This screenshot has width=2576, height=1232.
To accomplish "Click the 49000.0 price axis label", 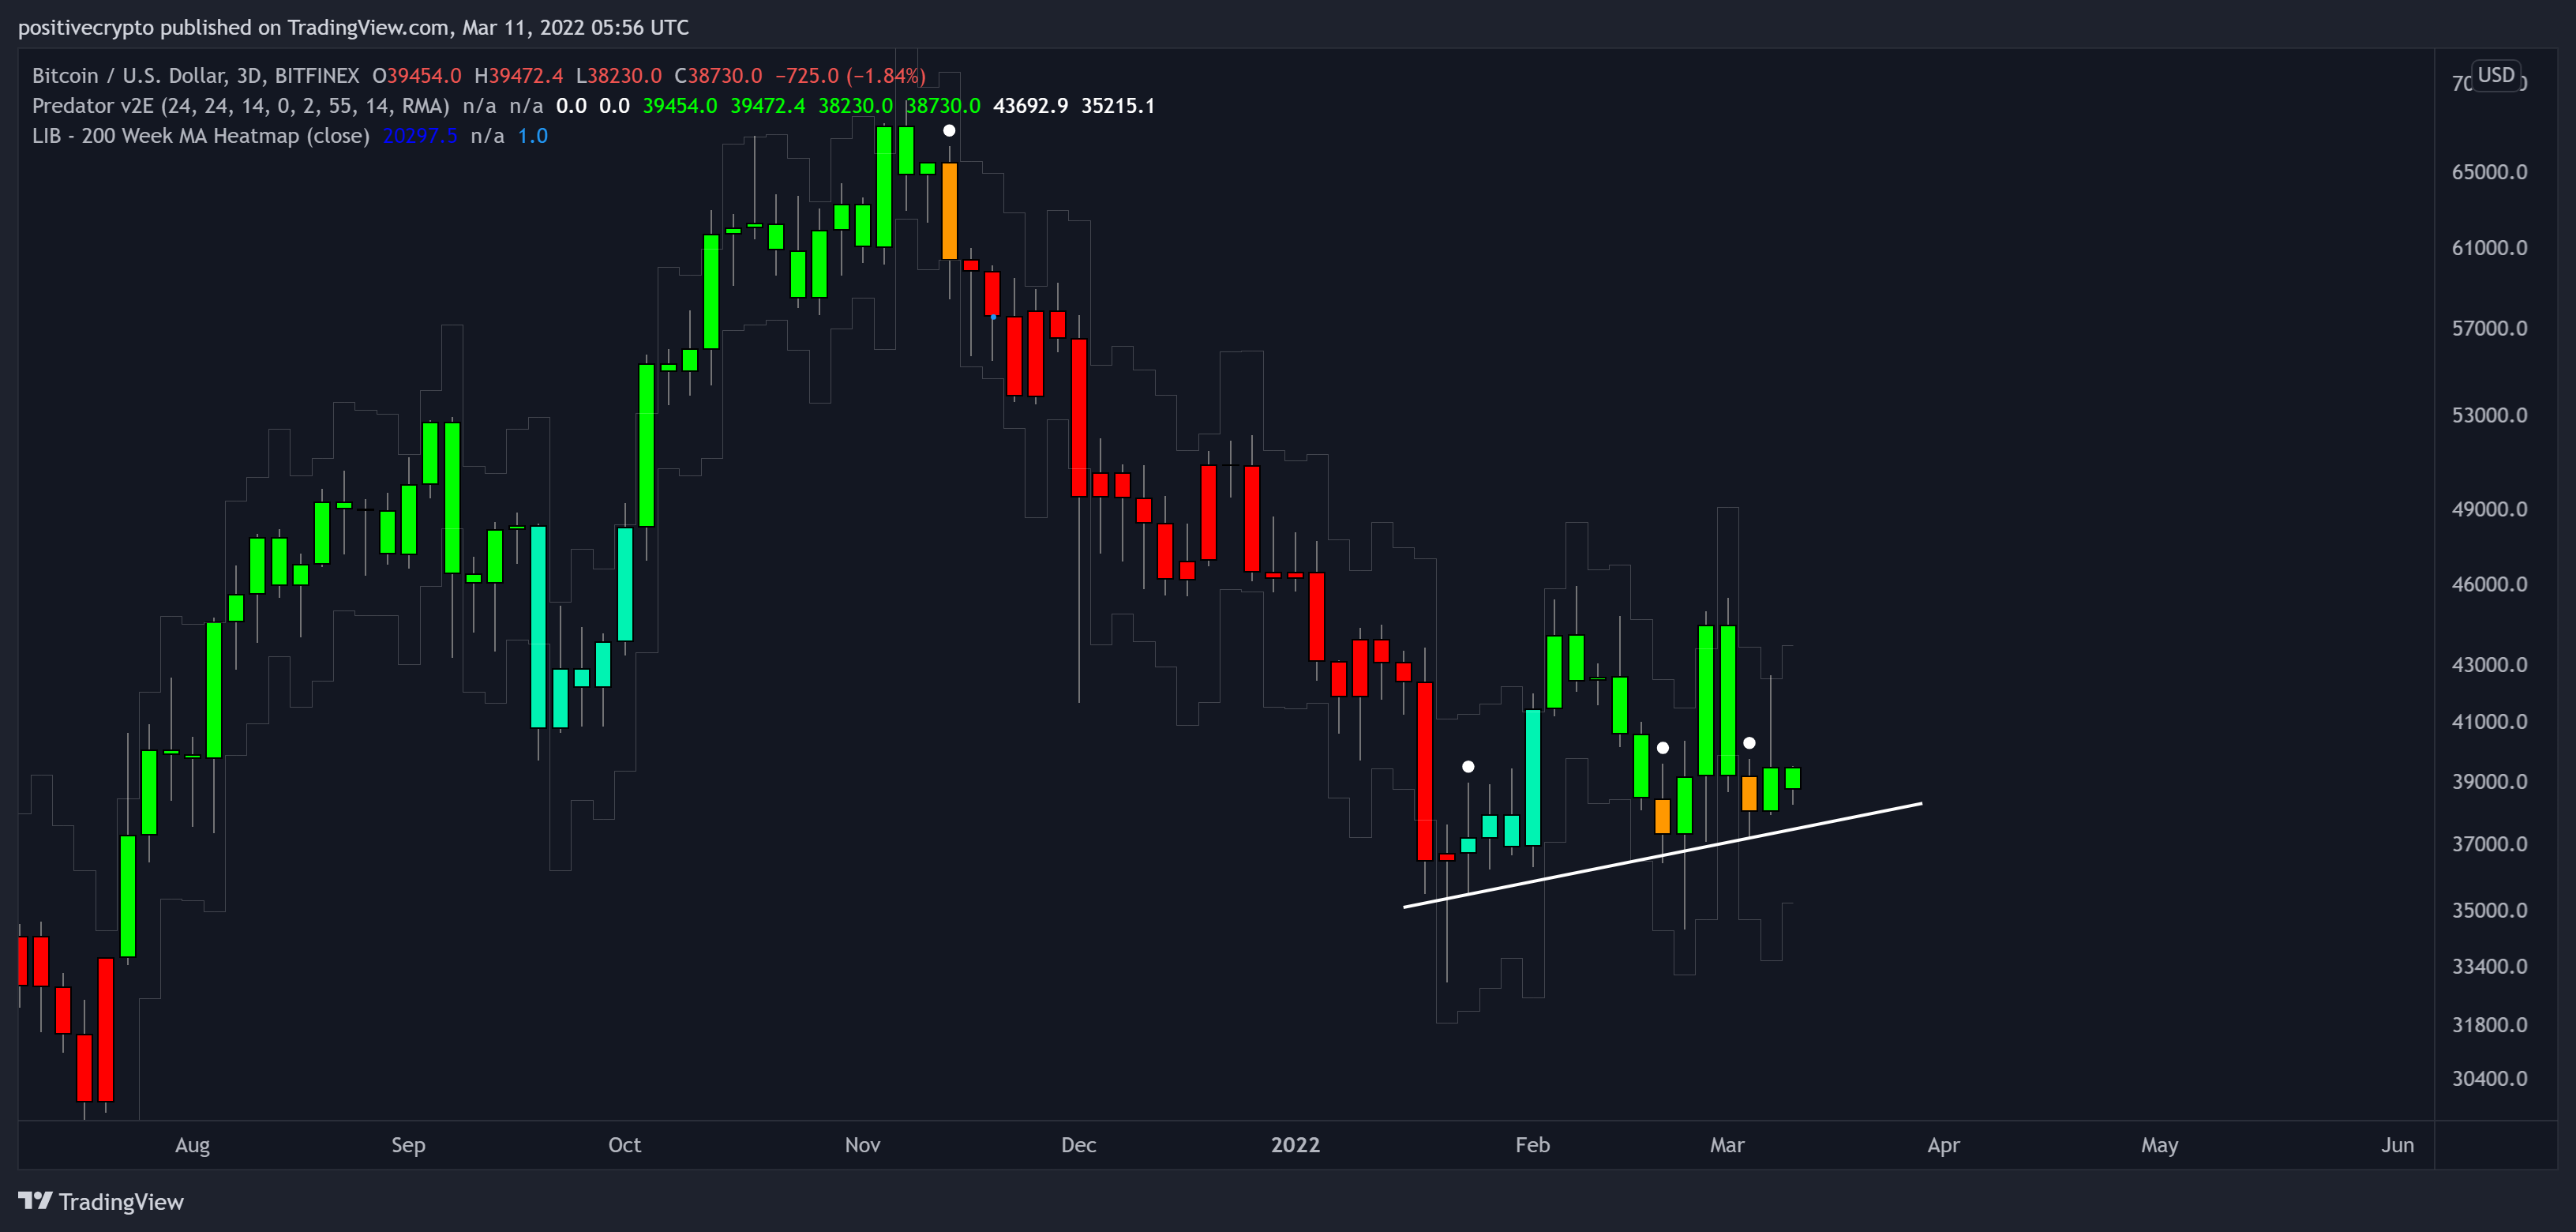I will 2488,509.
